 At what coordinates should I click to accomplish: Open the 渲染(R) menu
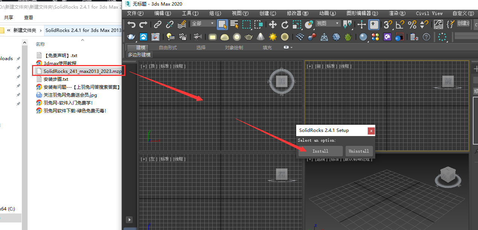click(x=397, y=13)
